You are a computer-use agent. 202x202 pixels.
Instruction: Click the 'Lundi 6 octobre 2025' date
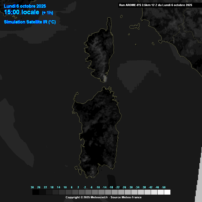pyautogui.click(x=25, y=6)
